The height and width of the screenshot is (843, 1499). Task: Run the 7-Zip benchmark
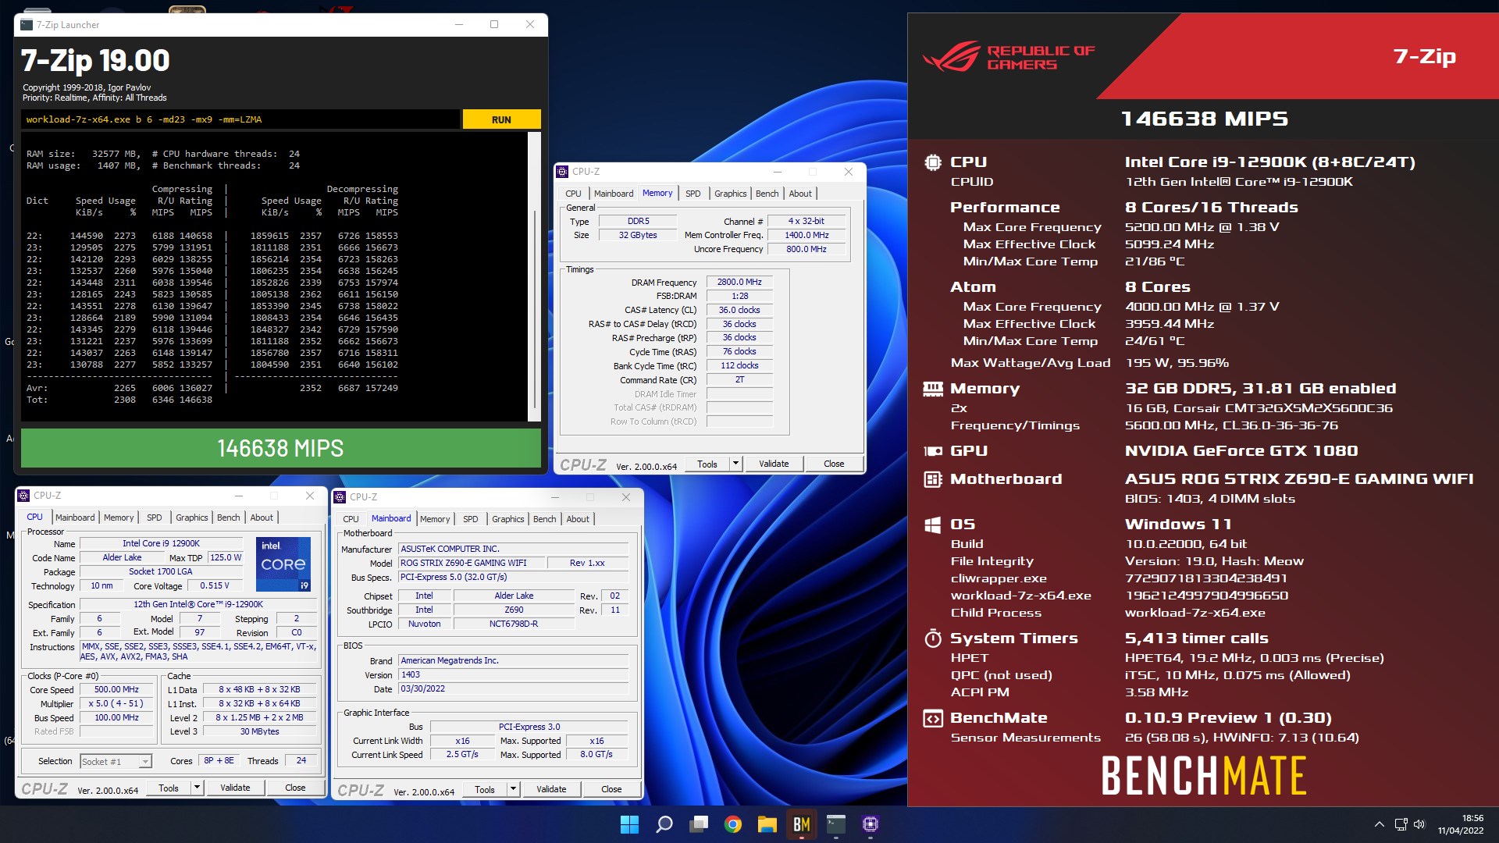[501, 119]
